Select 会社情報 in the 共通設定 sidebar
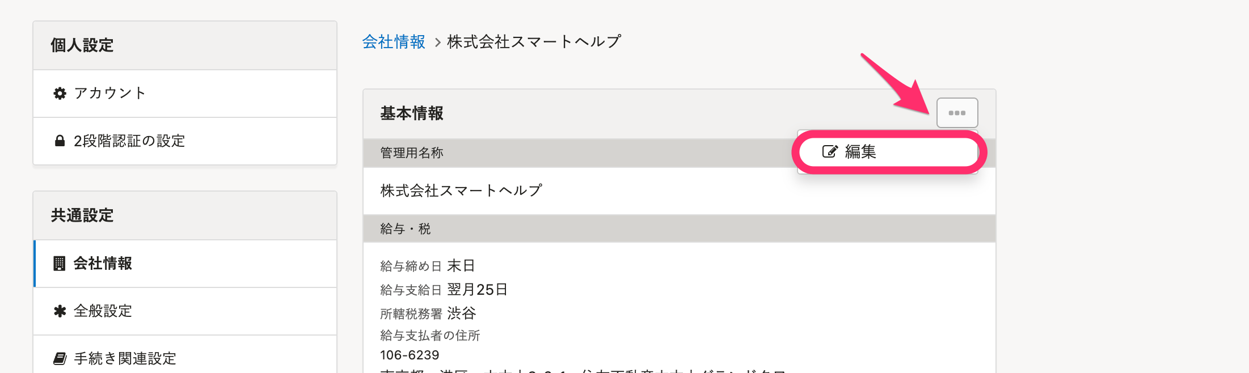 (x=185, y=264)
